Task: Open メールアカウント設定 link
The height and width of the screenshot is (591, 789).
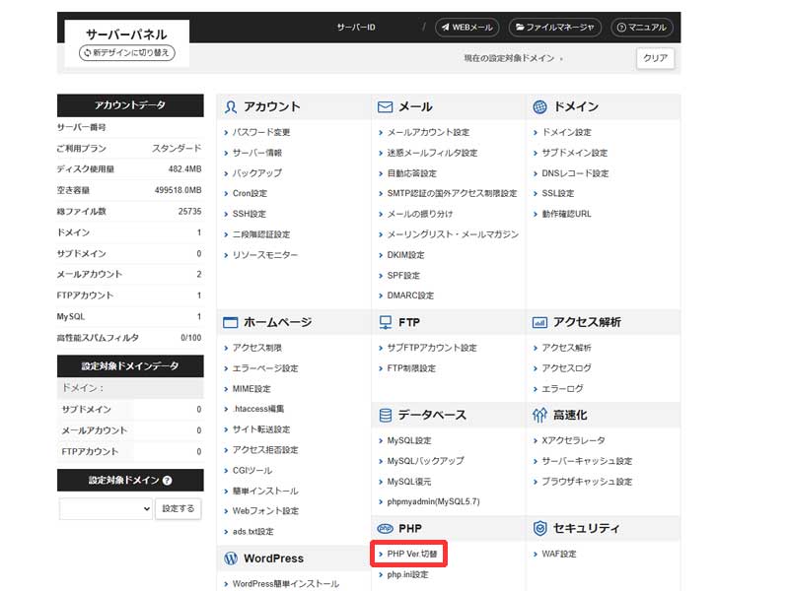Action: click(428, 132)
